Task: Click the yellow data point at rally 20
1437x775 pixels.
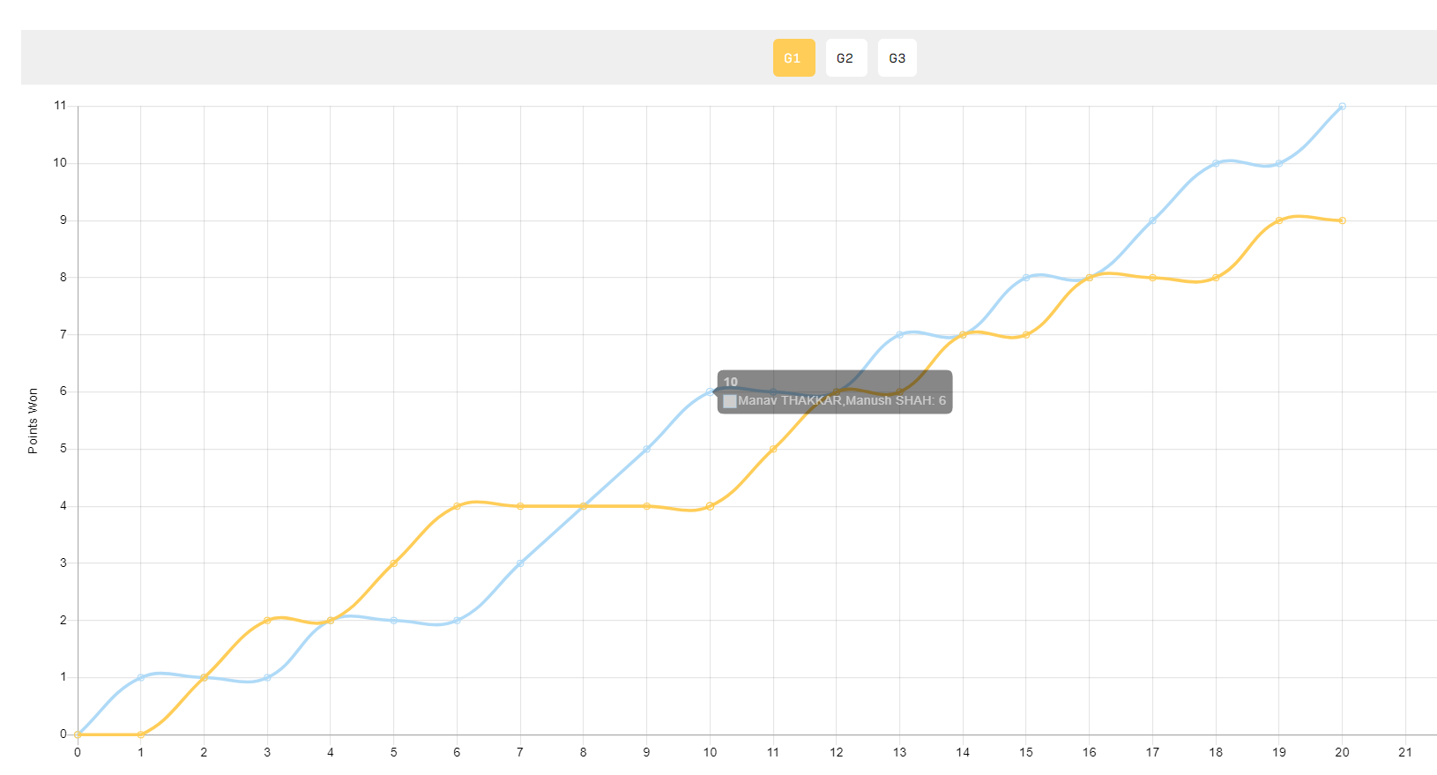Action: coord(1342,220)
